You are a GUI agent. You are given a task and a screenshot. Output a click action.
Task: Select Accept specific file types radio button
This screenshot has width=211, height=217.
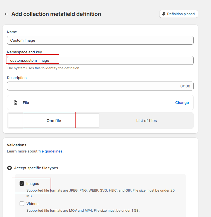coord(10,168)
